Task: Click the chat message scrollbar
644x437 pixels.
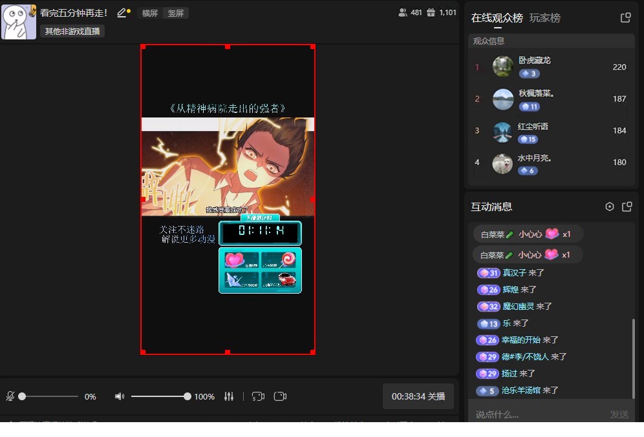Action: pos(633,359)
